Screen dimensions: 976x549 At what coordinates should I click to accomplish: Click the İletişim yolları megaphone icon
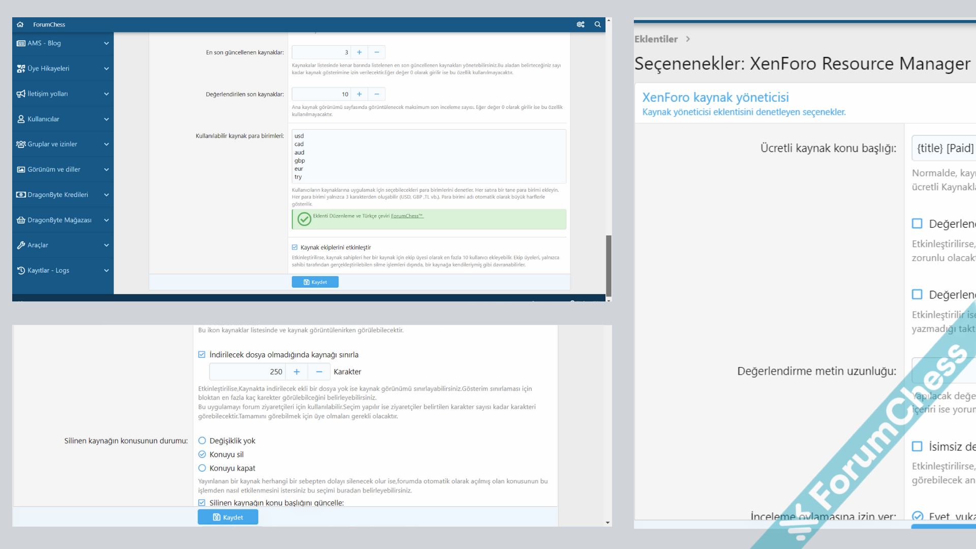click(x=21, y=94)
